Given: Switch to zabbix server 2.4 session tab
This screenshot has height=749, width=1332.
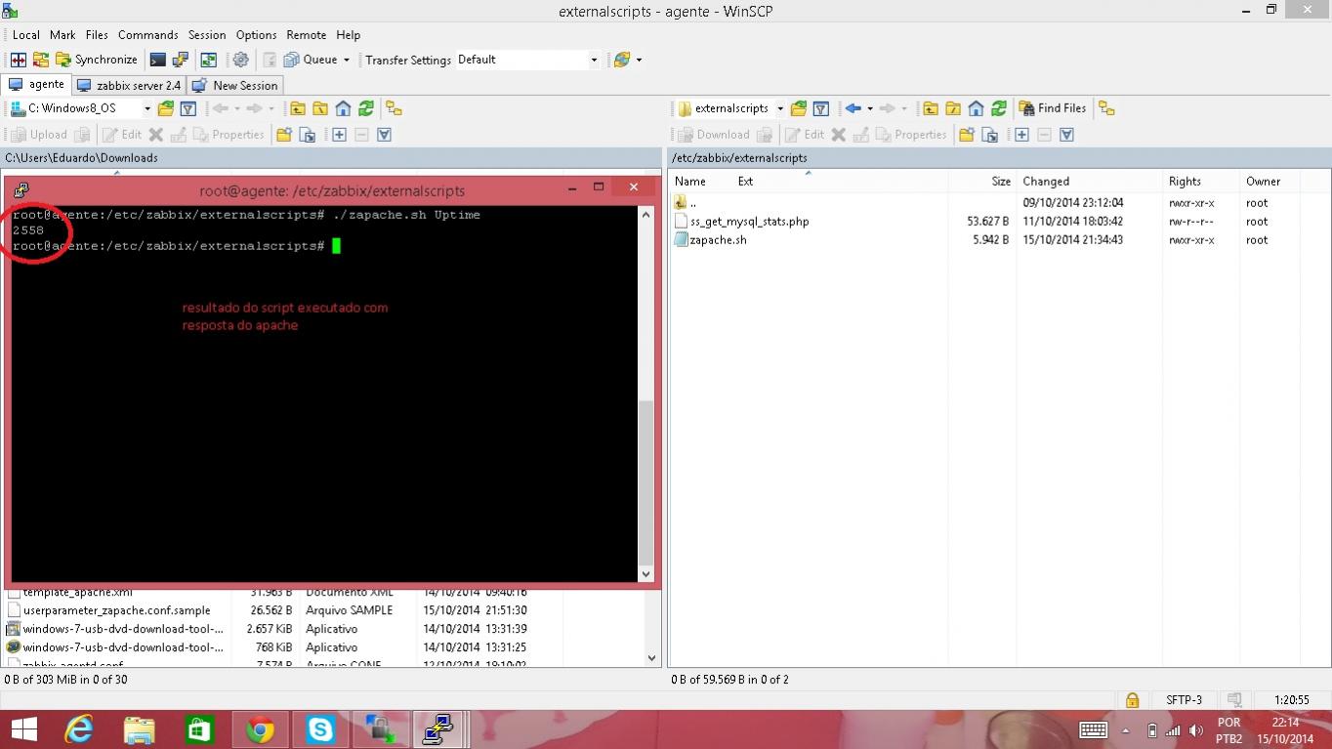Looking at the screenshot, I should pyautogui.click(x=129, y=85).
